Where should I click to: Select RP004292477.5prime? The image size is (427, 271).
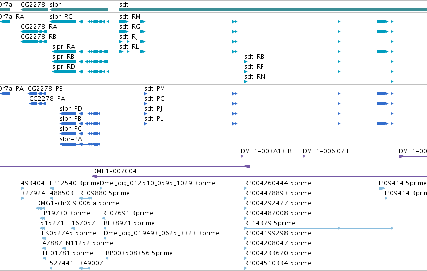coord(278,203)
